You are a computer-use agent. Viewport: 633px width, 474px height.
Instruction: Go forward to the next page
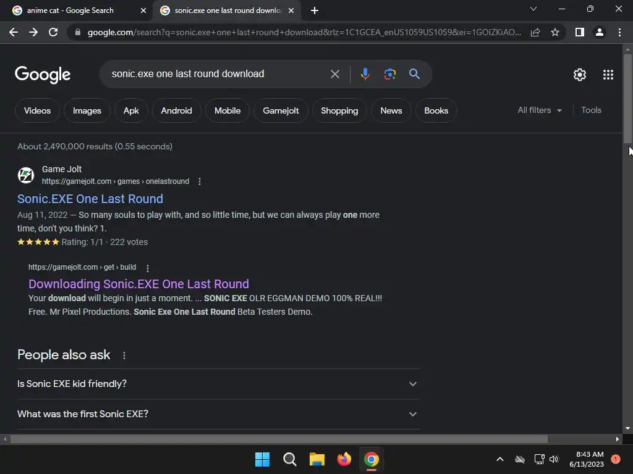pyautogui.click(x=33, y=32)
